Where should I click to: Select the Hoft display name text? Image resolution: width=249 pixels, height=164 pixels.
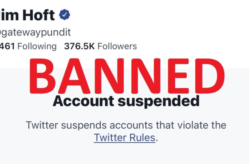pyautogui.click(x=38, y=15)
